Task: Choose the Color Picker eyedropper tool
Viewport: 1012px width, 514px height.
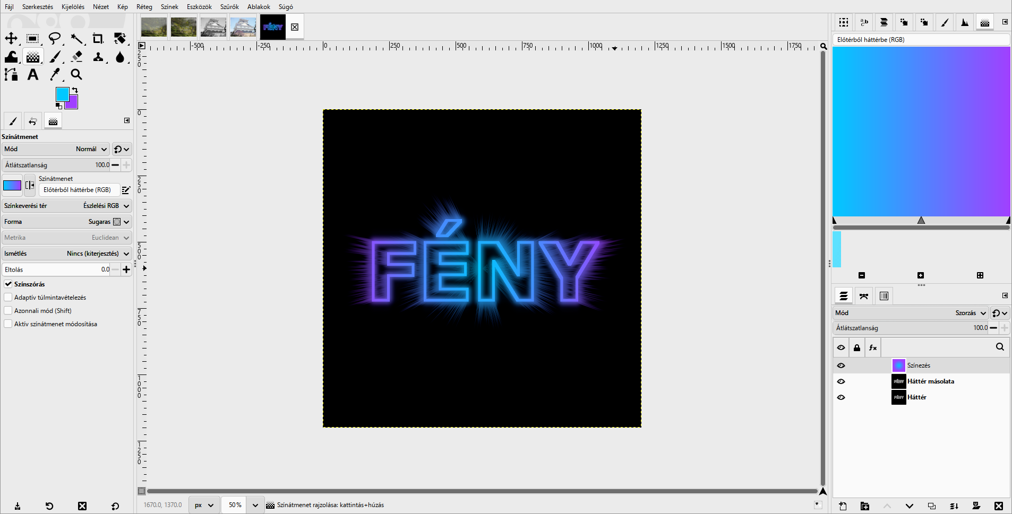Action: click(55, 74)
